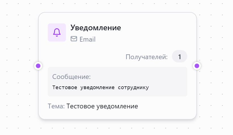Click blank card area right of the title
The width and height of the screenshot is (233, 135).
coord(159,31)
